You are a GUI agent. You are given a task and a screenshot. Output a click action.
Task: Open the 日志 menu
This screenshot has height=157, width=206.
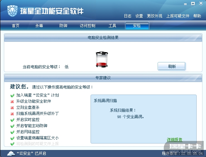pos(128,16)
